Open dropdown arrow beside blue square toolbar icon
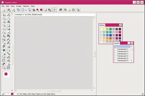This screenshot has height=96, width=145. coord(26,10)
